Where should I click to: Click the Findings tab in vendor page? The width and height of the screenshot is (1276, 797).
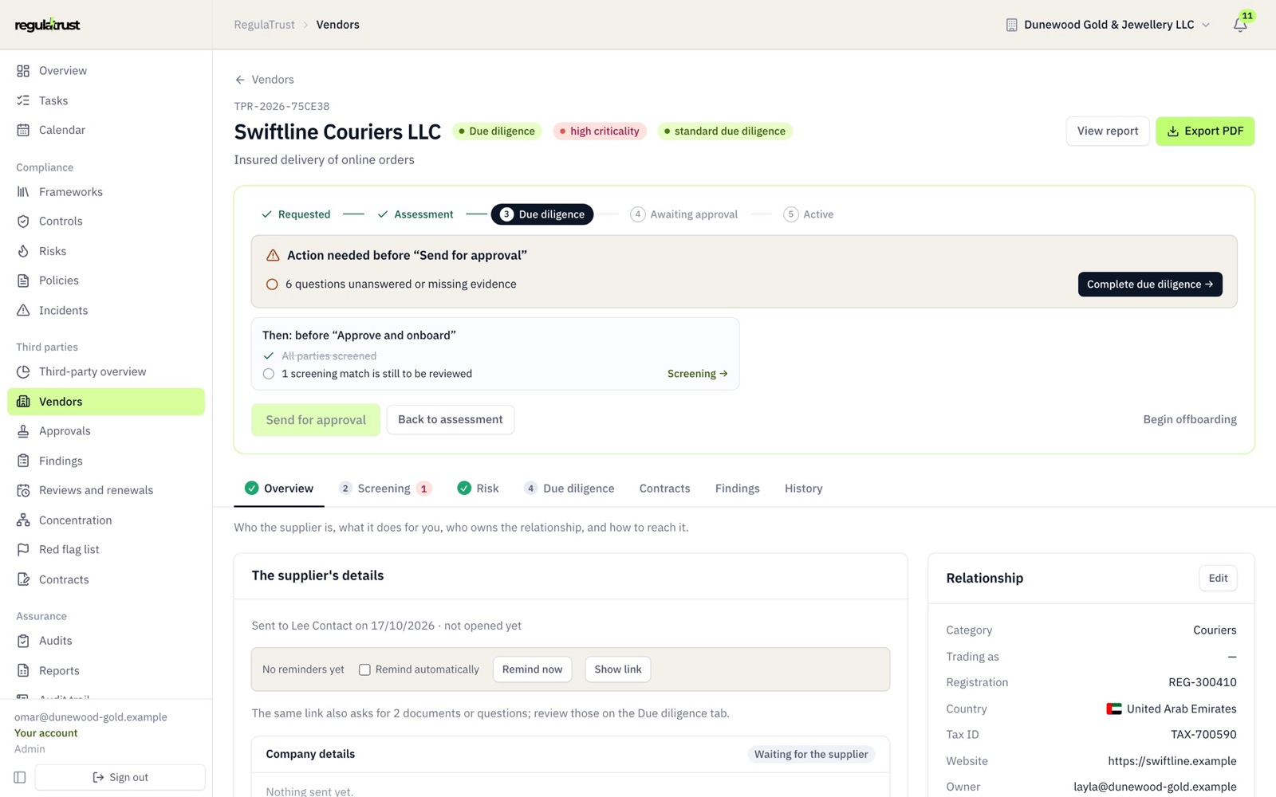(737, 489)
